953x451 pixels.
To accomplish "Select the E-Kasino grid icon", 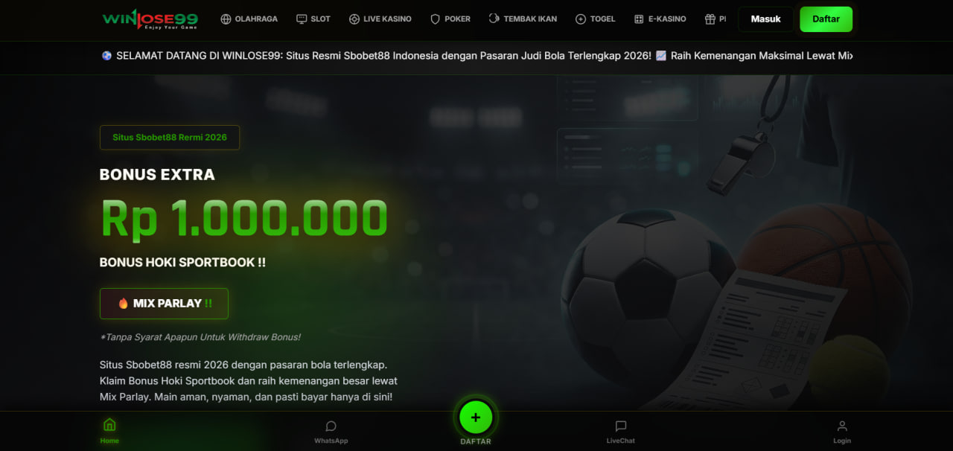I will 639,19.
